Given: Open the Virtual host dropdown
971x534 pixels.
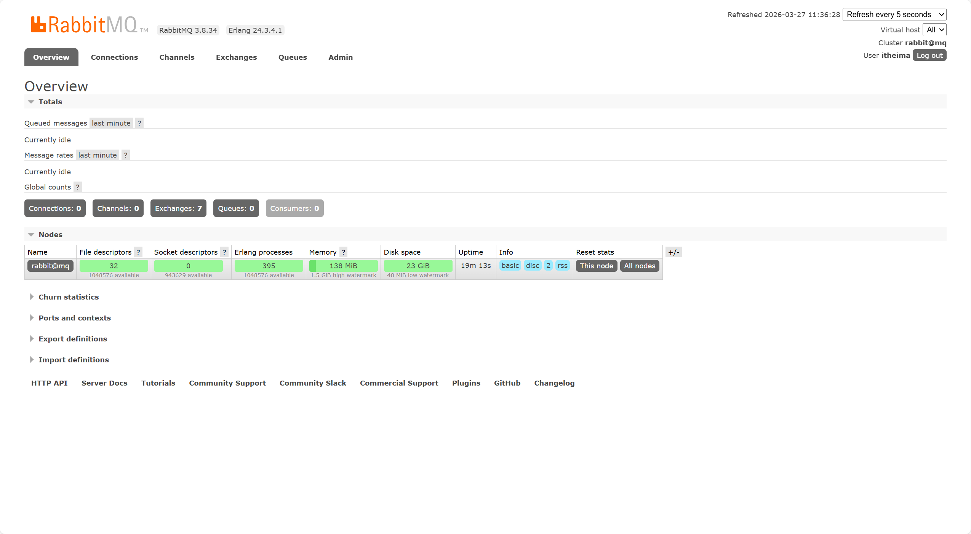Looking at the screenshot, I should click(x=934, y=30).
